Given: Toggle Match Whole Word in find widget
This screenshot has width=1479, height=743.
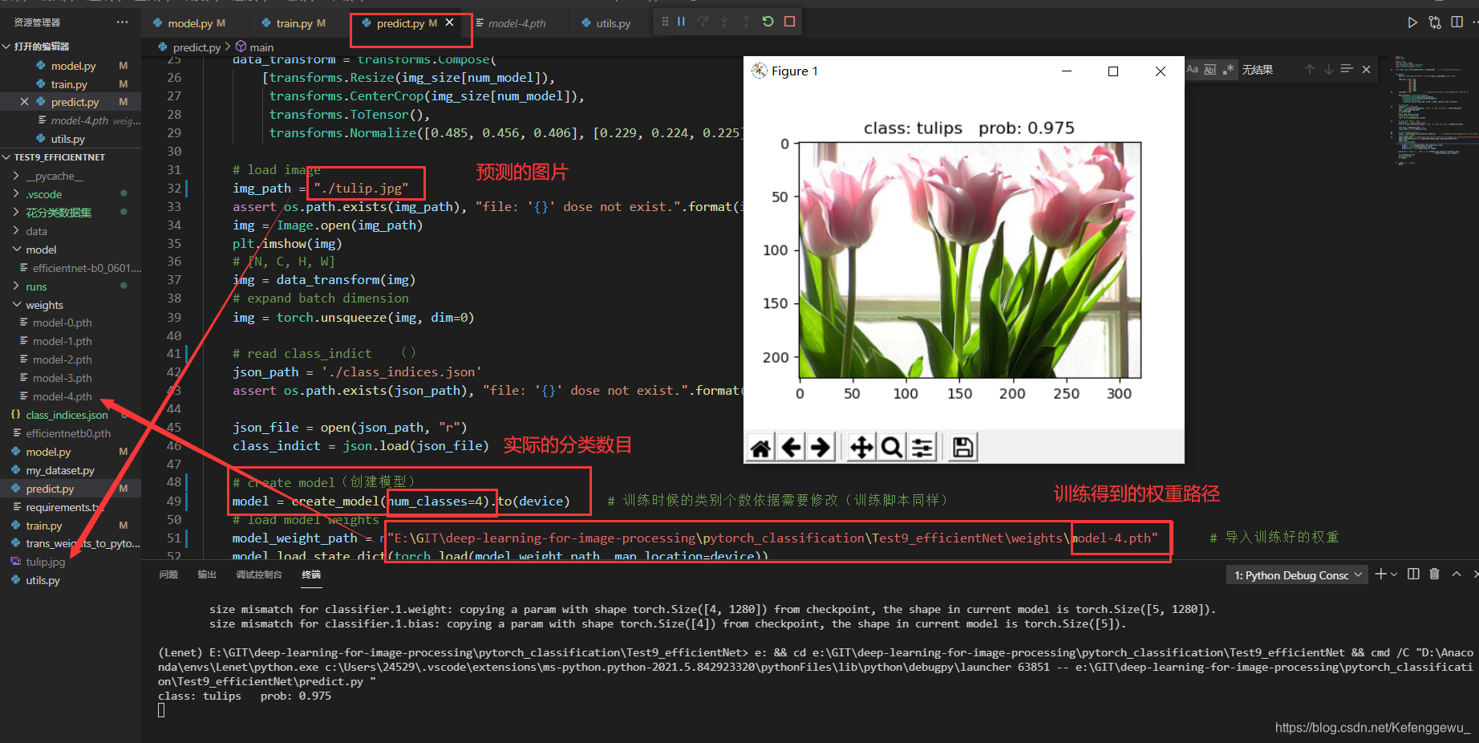Looking at the screenshot, I should tap(1210, 70).
